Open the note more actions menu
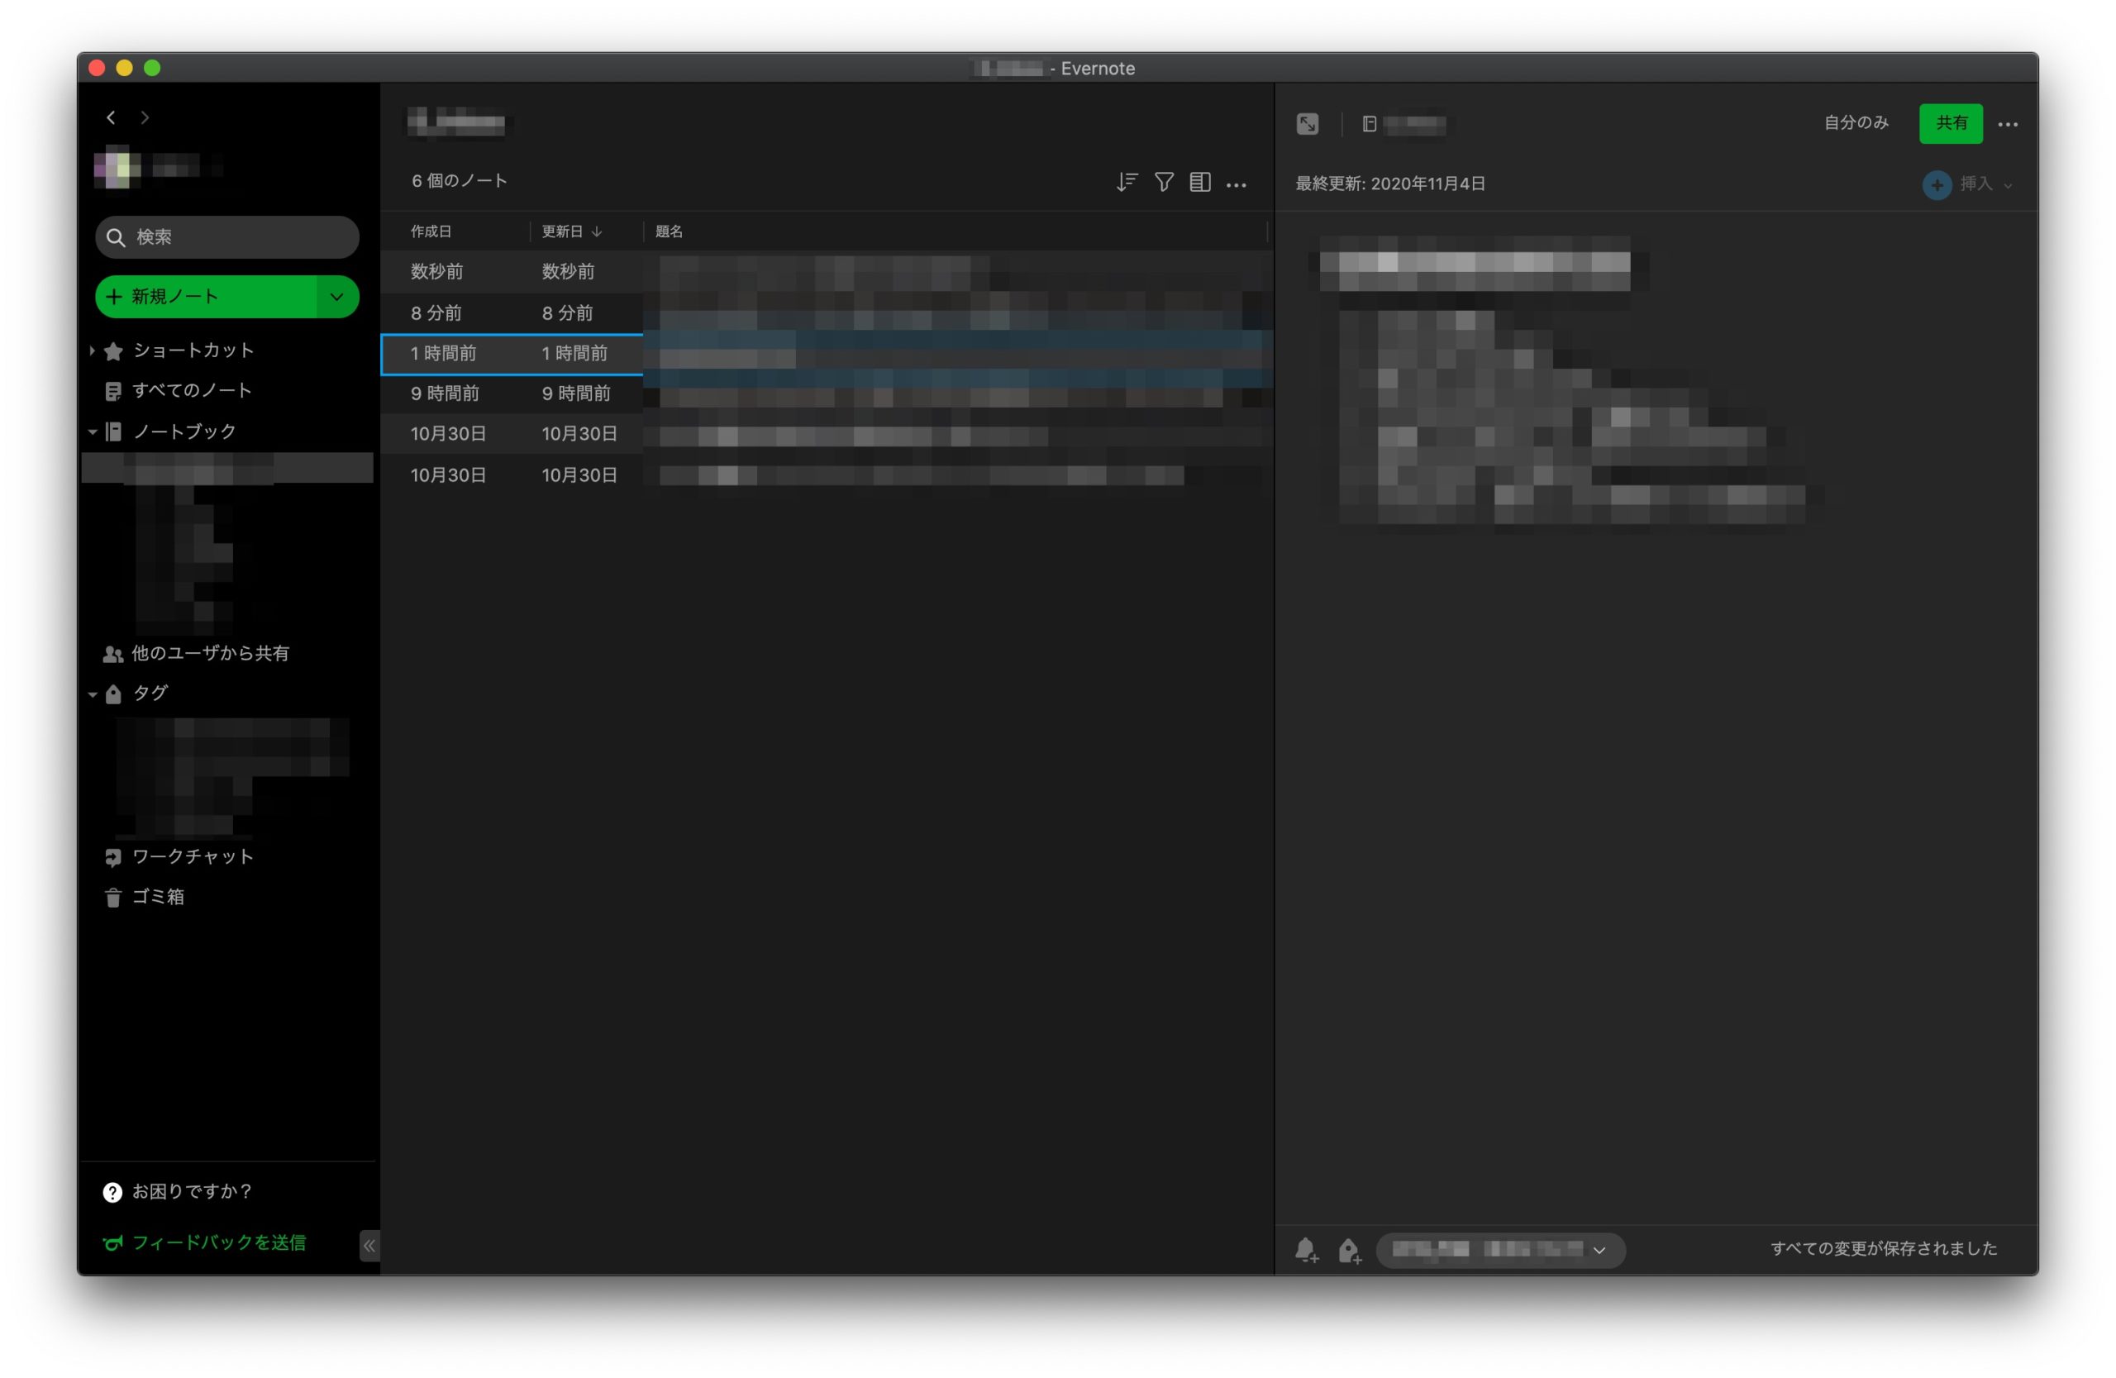2116x1378 pixels. pyautogui.click(x=2008, y=125)
